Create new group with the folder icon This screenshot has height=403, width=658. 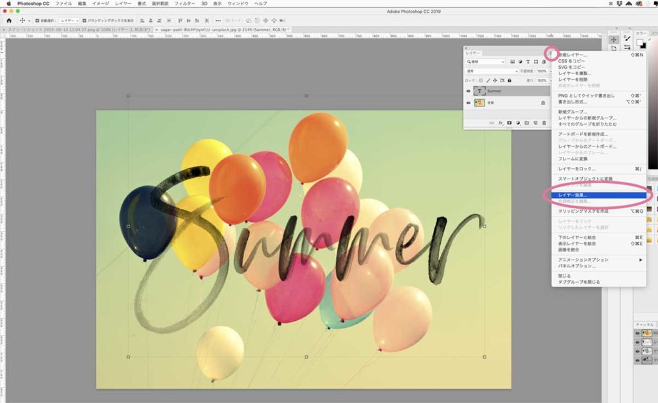(x=526, y=122)
